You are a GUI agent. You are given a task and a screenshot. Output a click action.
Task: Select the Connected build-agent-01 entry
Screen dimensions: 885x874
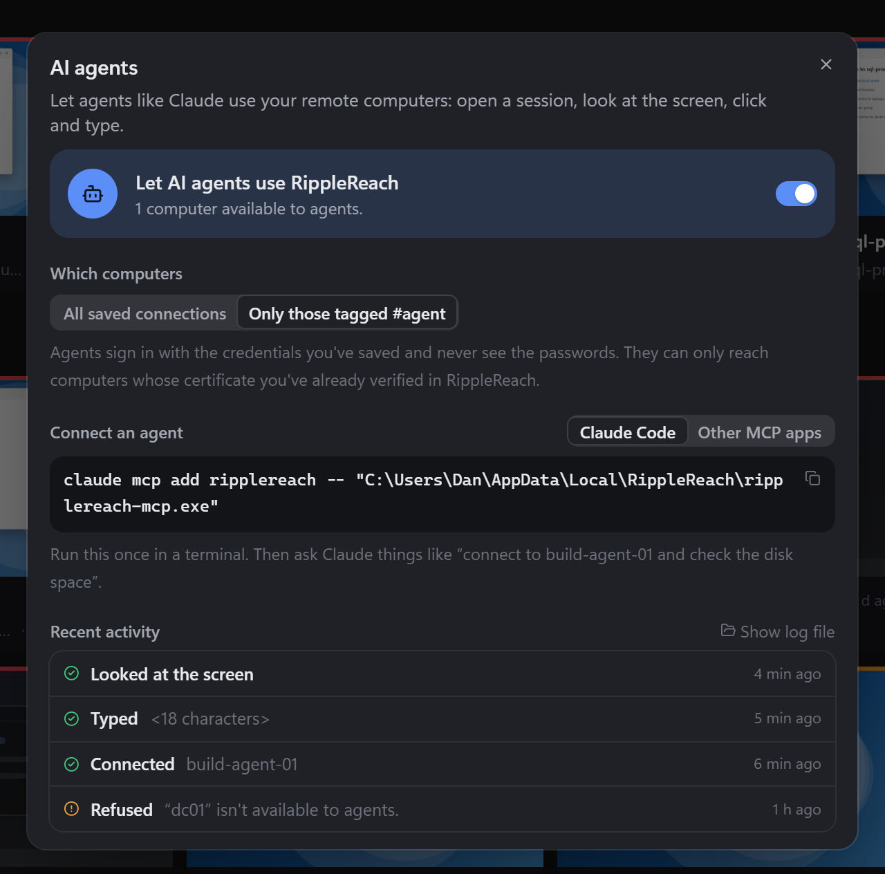click(442, 764)
